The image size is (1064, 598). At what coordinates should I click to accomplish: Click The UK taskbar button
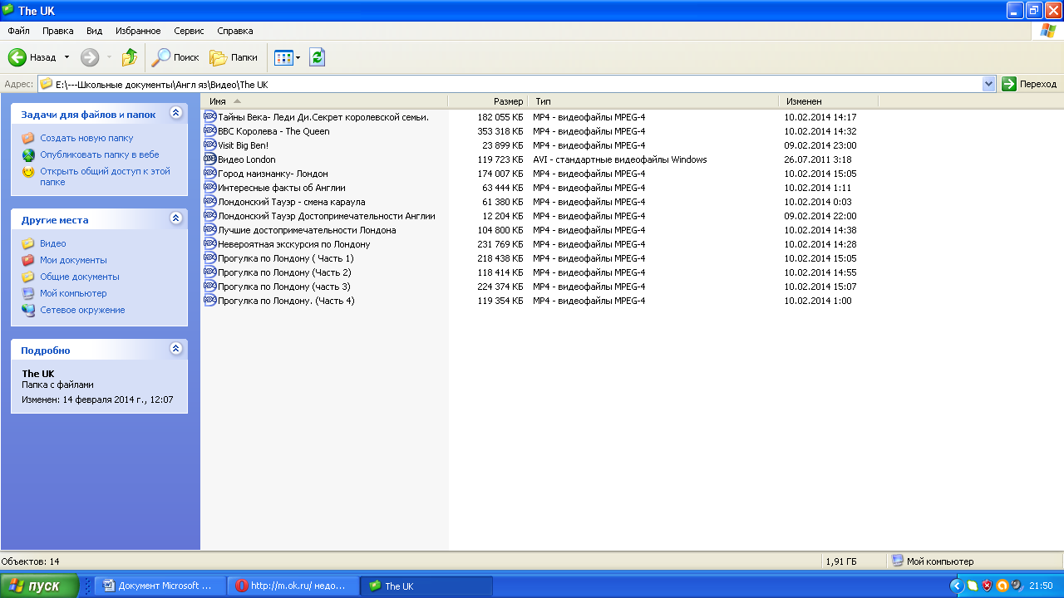coord(426,586)
